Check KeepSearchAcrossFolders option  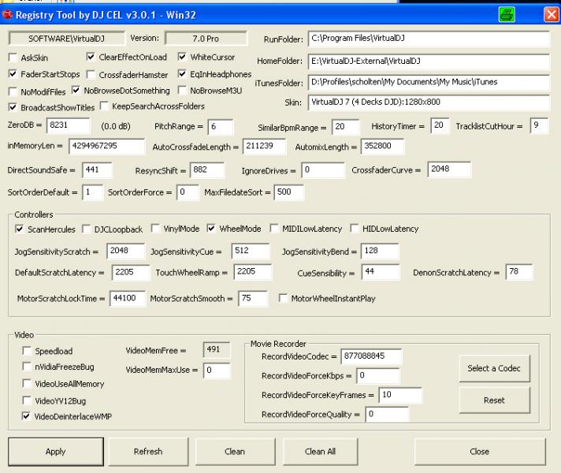click(105, 106)
